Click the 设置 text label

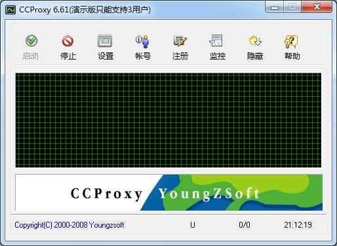click(106, 56)
